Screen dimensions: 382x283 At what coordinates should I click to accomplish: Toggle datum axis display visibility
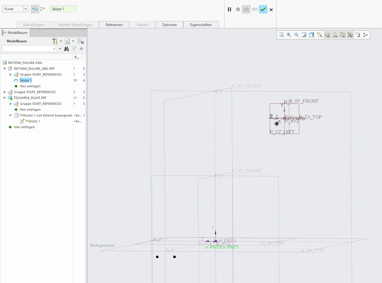click(x=335, y=35)
